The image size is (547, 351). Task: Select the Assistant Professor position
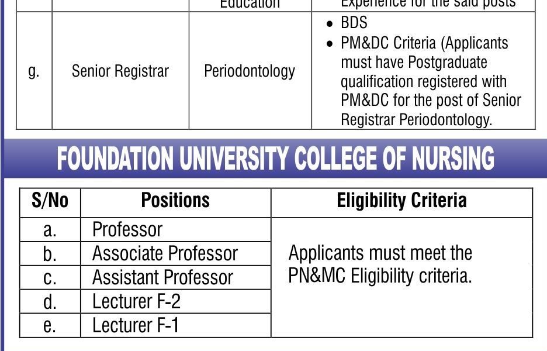tap(162, 277)
